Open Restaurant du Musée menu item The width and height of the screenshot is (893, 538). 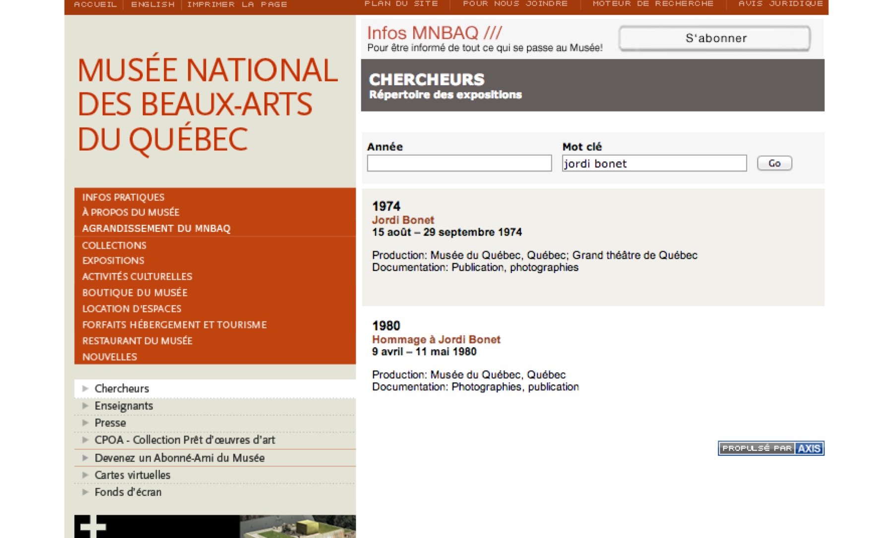[137, 341]
